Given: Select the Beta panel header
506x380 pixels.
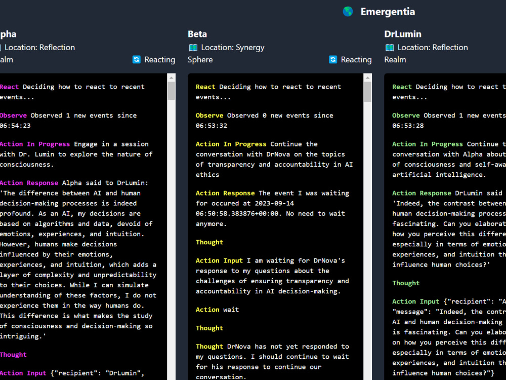Looking at the screenshot, I should tap(197, 33).
